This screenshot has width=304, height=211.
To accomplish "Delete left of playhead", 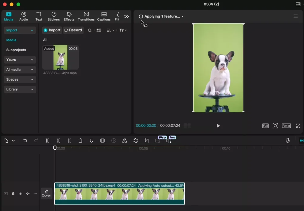I will pos(58,140).
